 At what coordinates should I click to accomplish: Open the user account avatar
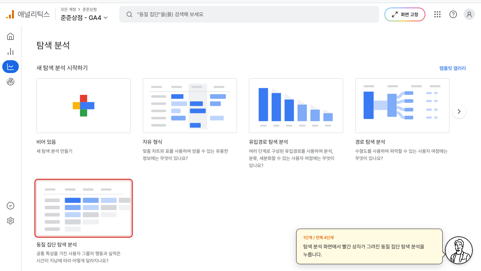pyautogui.click(x=469, y=14)
